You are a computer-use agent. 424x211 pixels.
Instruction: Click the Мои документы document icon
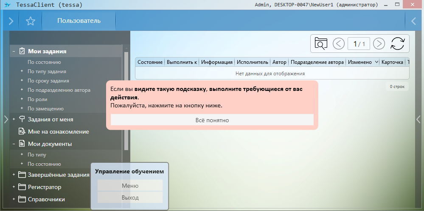(22, 144)
